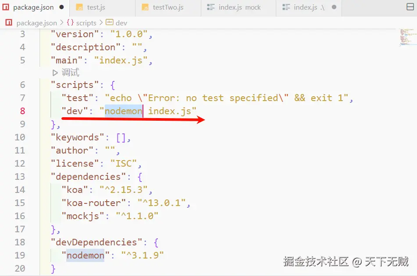Click the selected nodemon word on line 8
Screen dimensions: 417x276
[124, 111]
